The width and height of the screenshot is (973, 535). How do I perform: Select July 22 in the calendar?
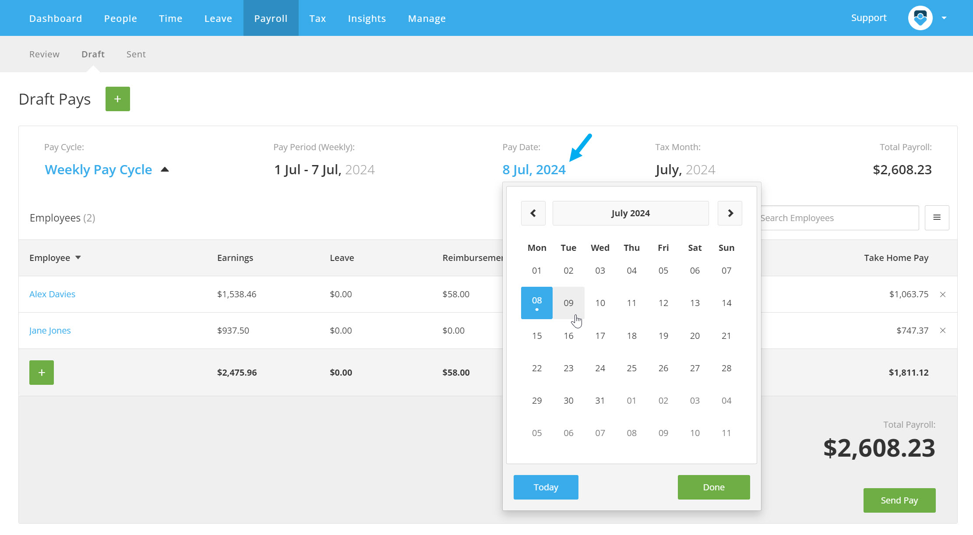537,368
